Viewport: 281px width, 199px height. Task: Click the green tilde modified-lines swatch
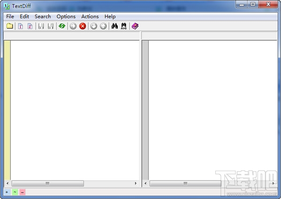[x=15, y=192]
